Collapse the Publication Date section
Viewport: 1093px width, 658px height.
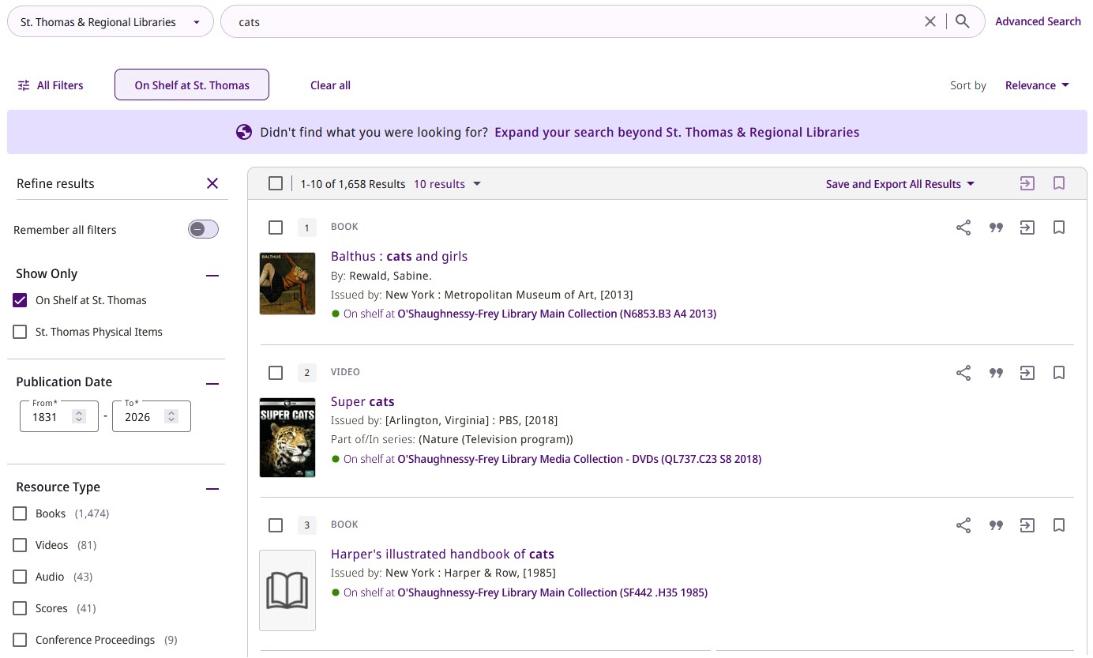click(x=212, y=383)
